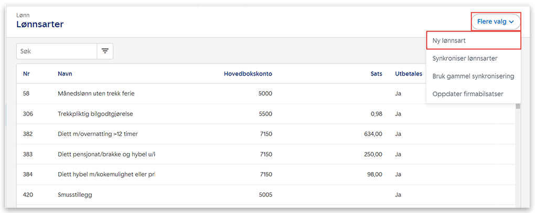
Task: Sort by Hovedbokskonto column header
Action: point(248,73)
